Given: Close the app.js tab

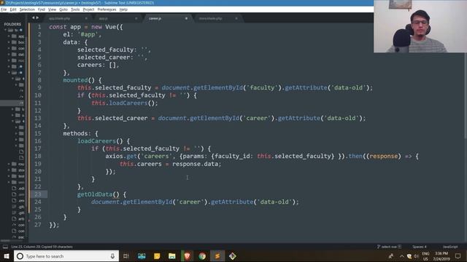Looking at the screenshot, I should point(136,18).
